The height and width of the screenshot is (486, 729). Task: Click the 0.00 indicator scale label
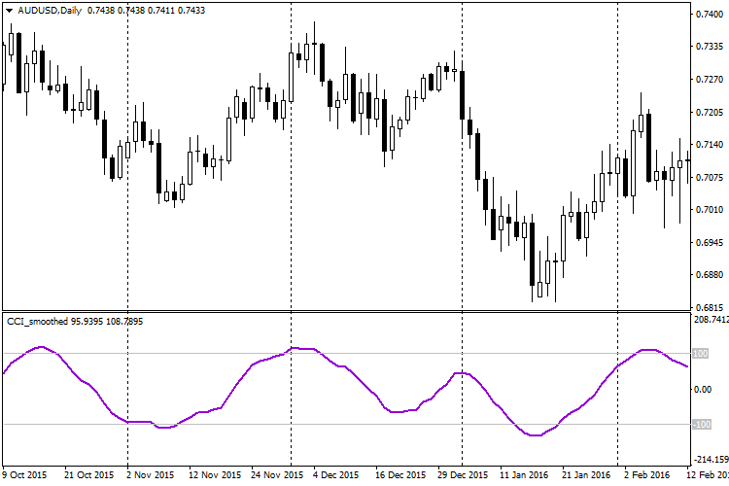(x=702, y=390)
